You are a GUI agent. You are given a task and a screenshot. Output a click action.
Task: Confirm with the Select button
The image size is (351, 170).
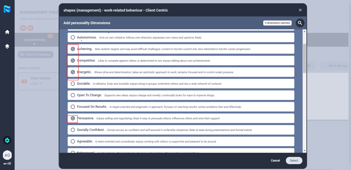294,161
